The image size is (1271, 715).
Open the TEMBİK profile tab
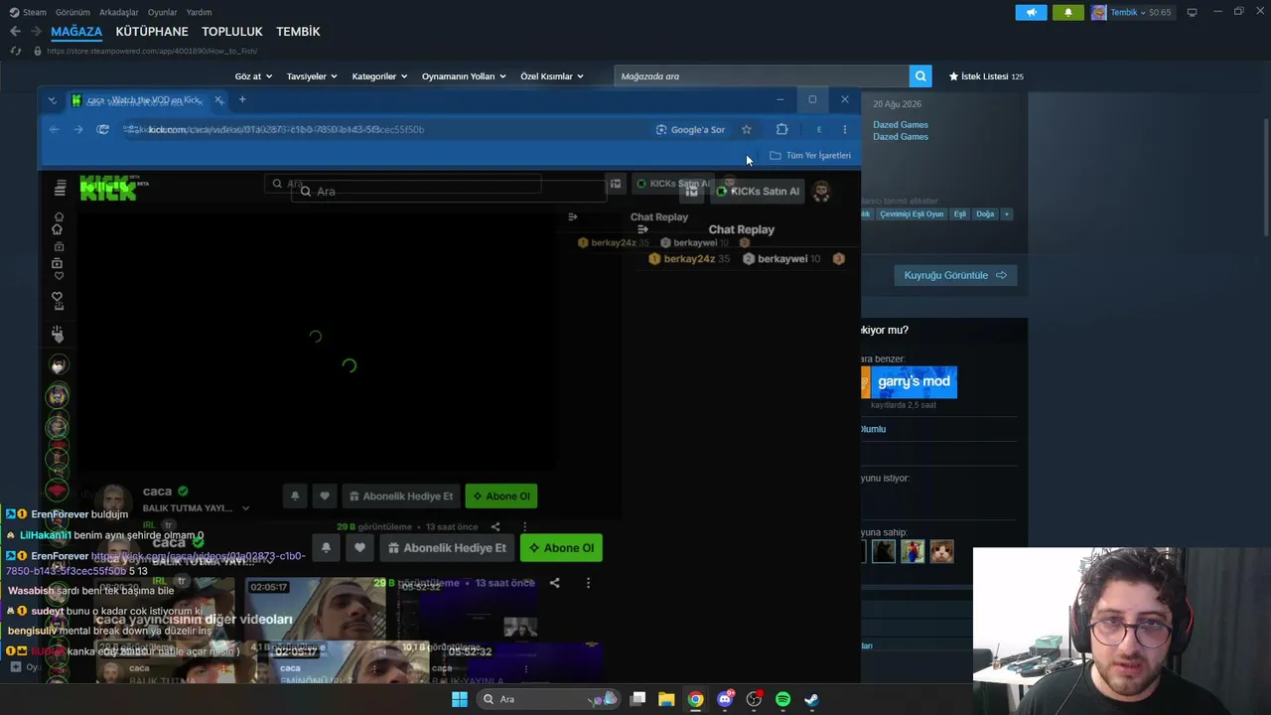298,32
